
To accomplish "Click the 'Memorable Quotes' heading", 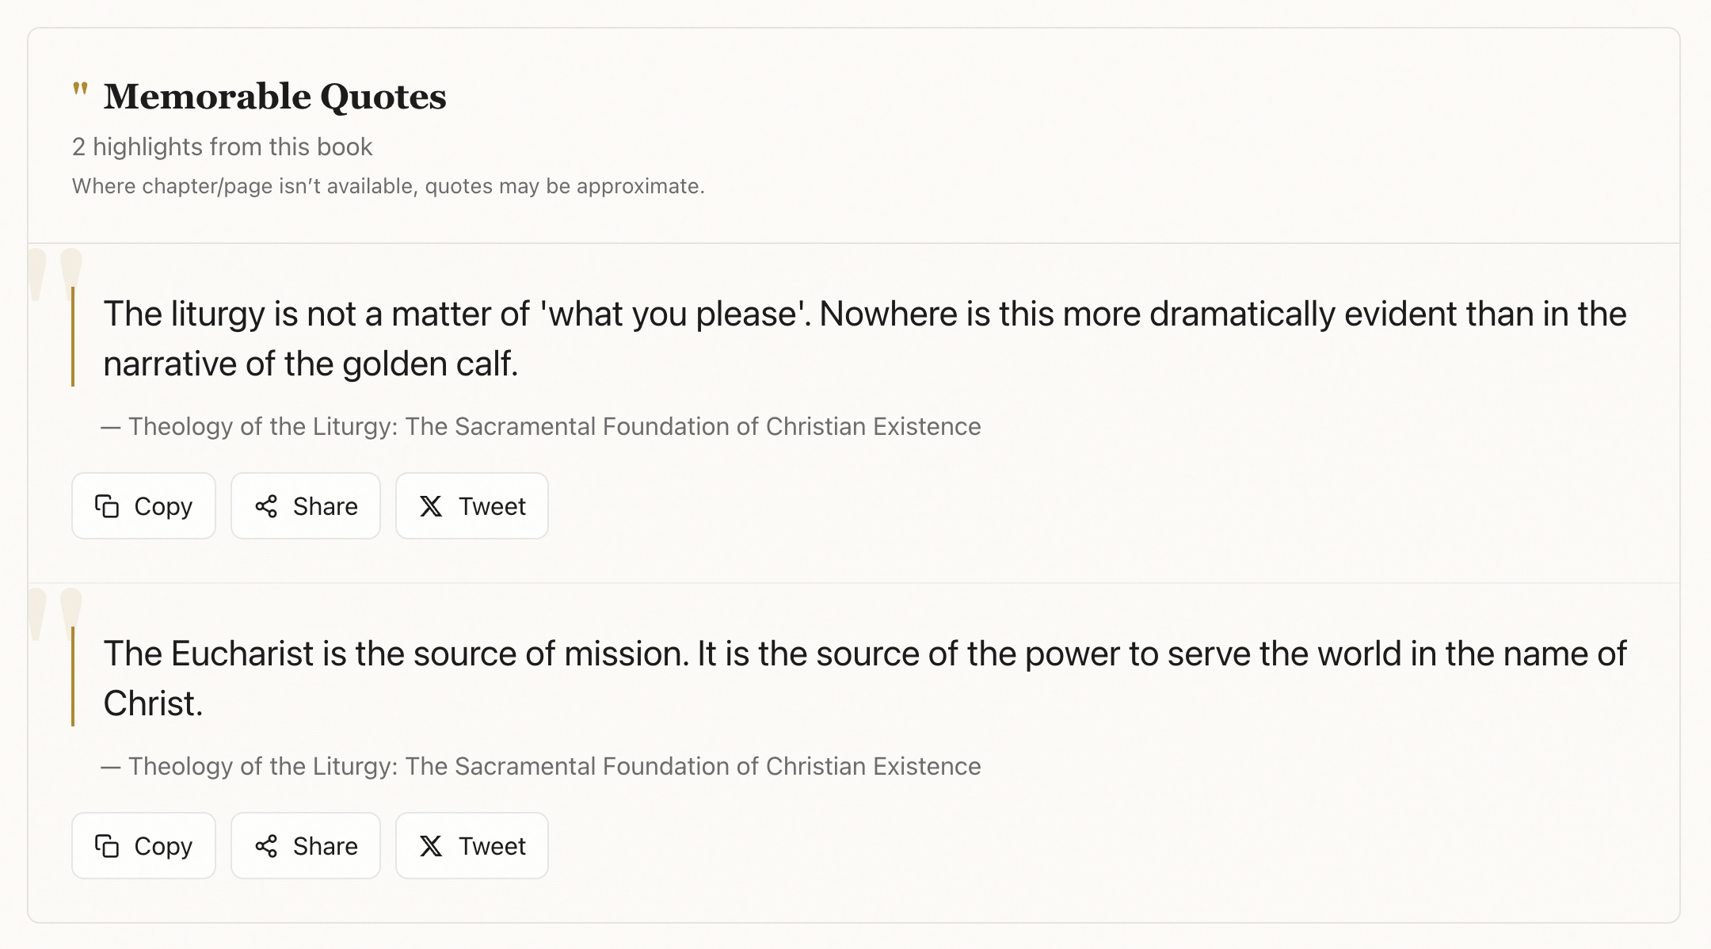I will click(275, 97).
